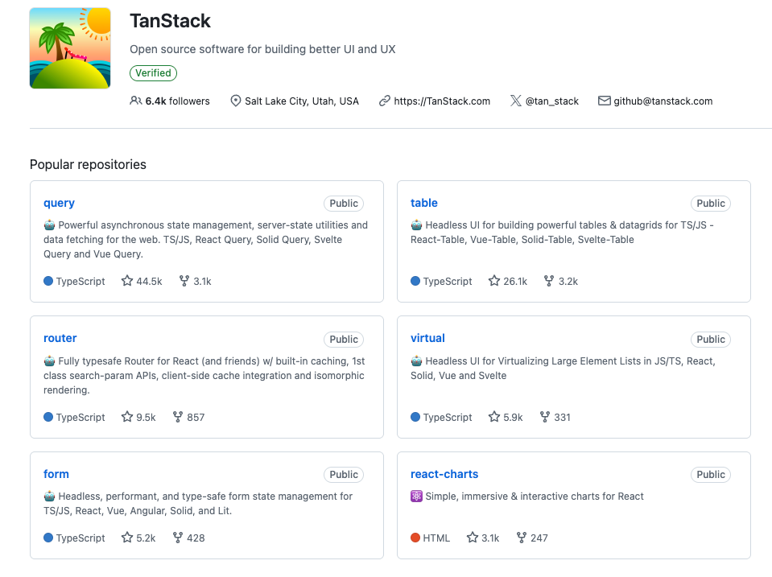Click the HTML language dot on react-charts
Screen dimensions: 772x577
coord(415,538)
